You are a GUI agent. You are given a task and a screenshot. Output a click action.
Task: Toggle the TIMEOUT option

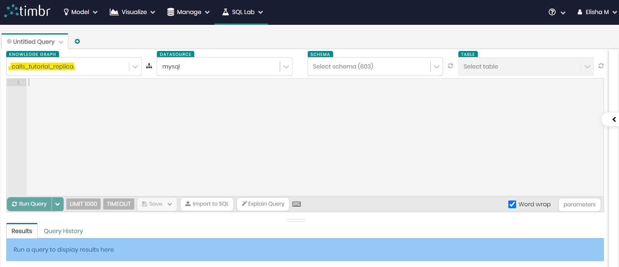click(118, 204)
